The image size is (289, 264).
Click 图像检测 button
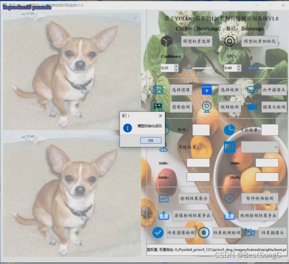tap(181, 107)
